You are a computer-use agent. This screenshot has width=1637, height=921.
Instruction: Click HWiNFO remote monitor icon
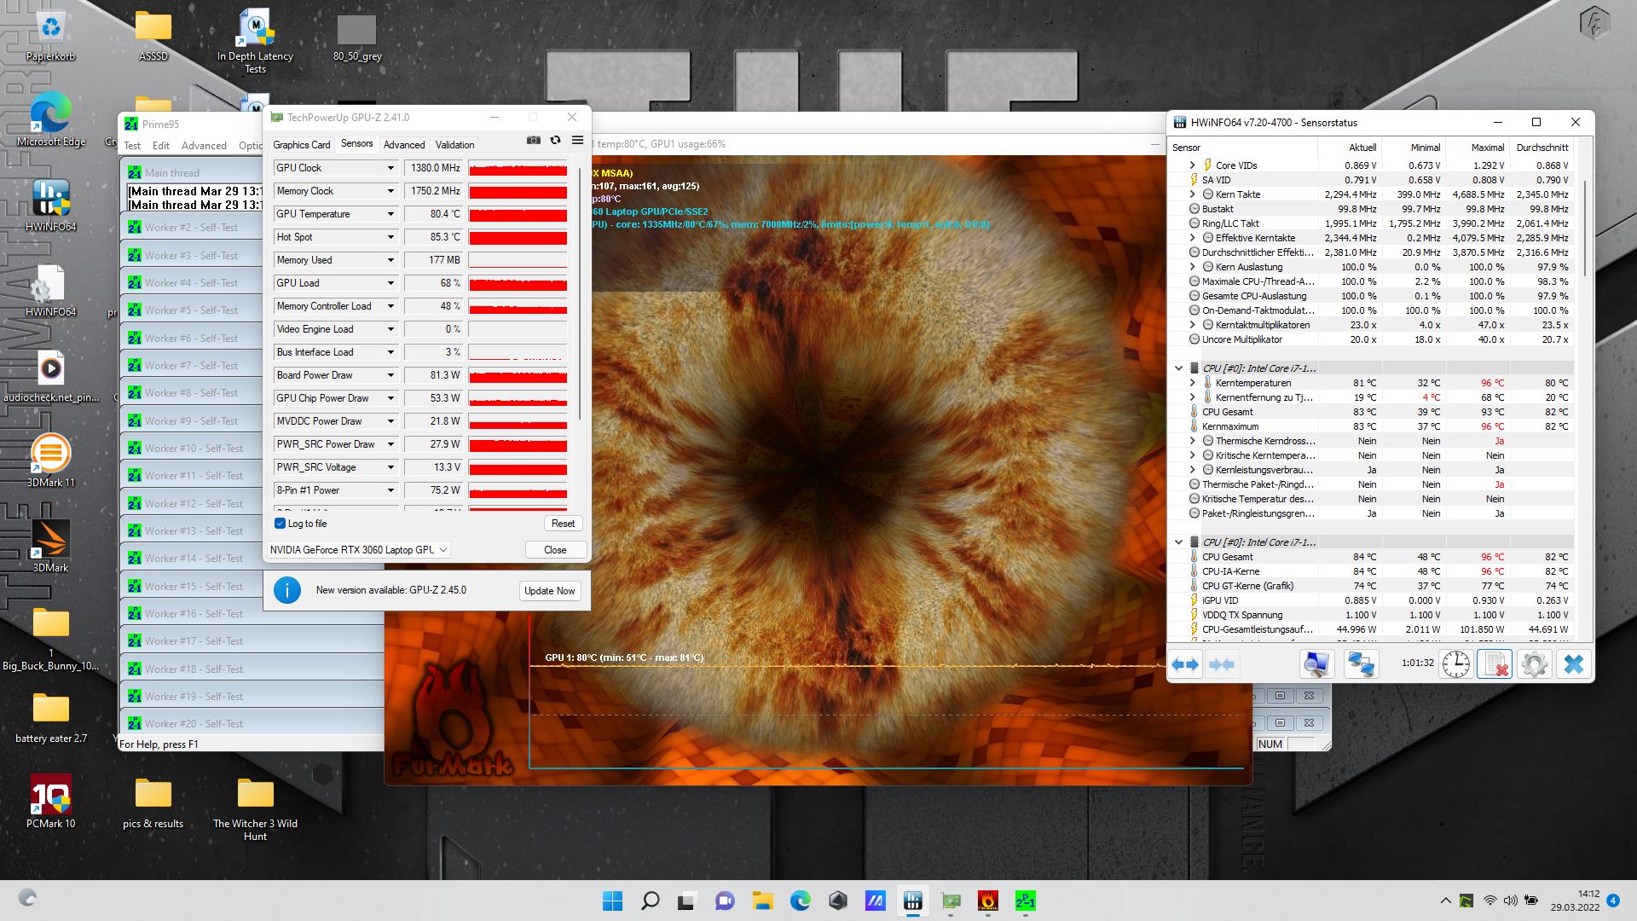pyautogui.click(x=1316, y=664)
